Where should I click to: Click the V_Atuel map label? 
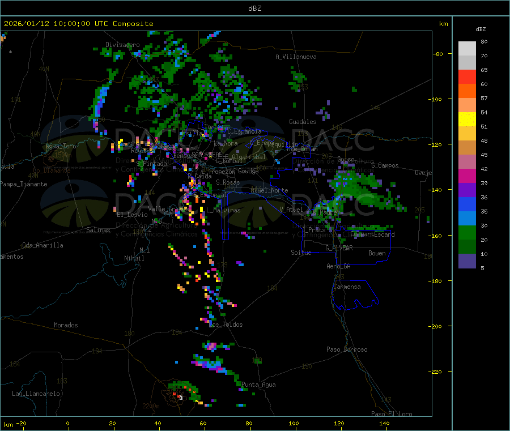coord(291,210)
